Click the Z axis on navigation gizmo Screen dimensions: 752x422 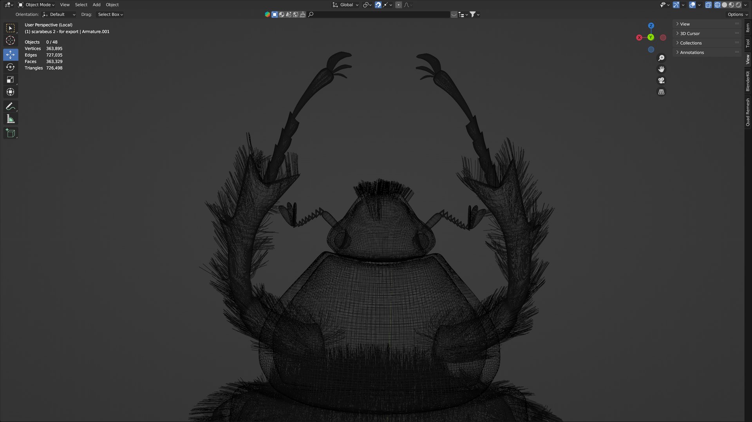click(651, 25)
